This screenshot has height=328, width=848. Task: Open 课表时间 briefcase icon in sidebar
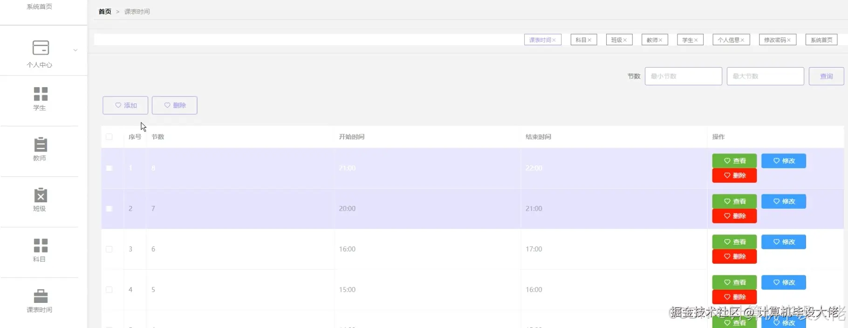(41, 296)
